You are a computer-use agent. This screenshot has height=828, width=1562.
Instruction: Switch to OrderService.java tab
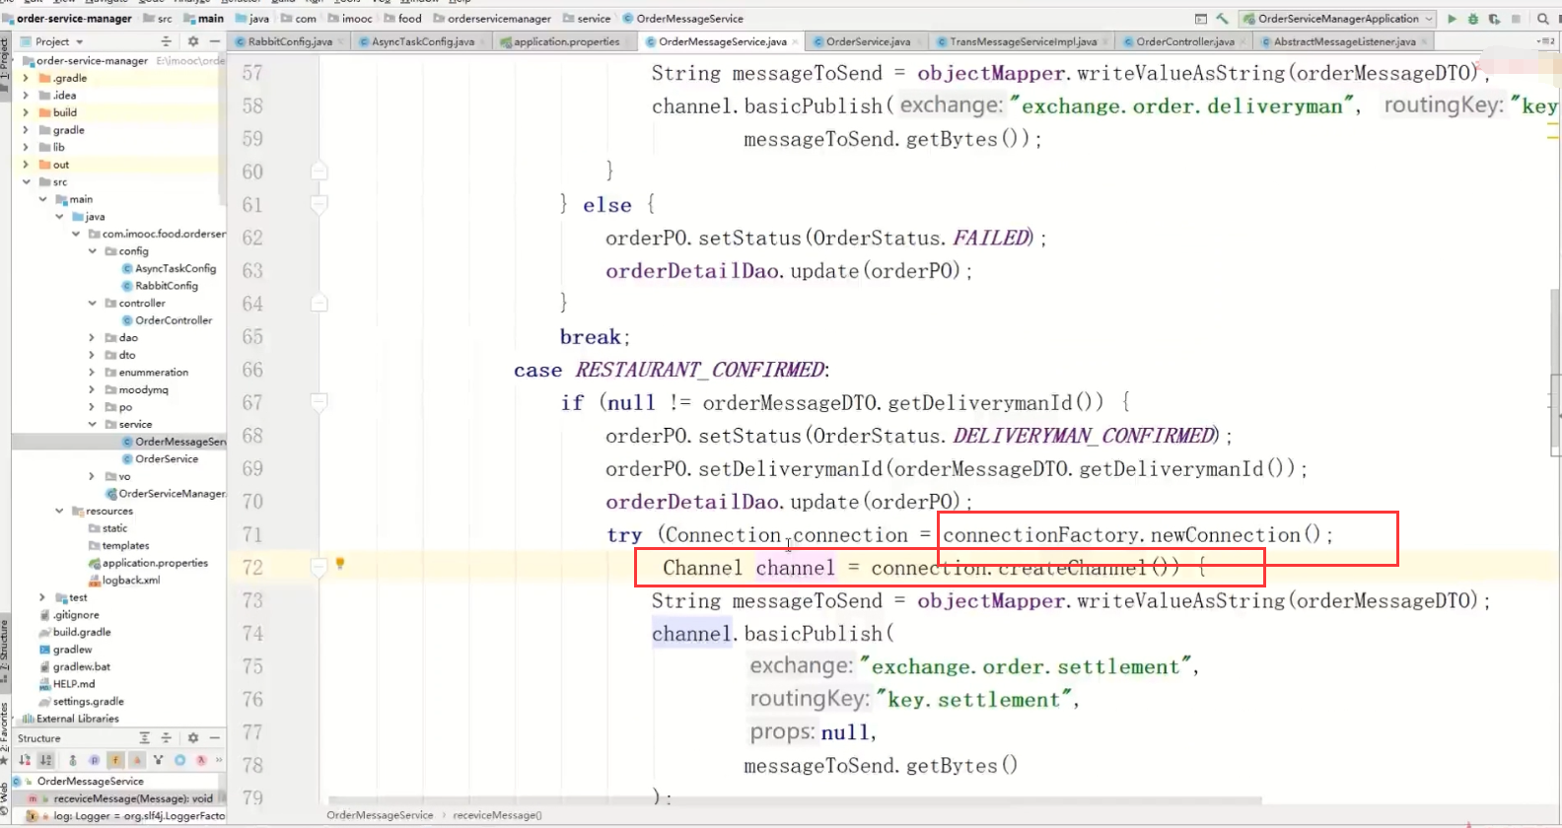tap(868, 41)
